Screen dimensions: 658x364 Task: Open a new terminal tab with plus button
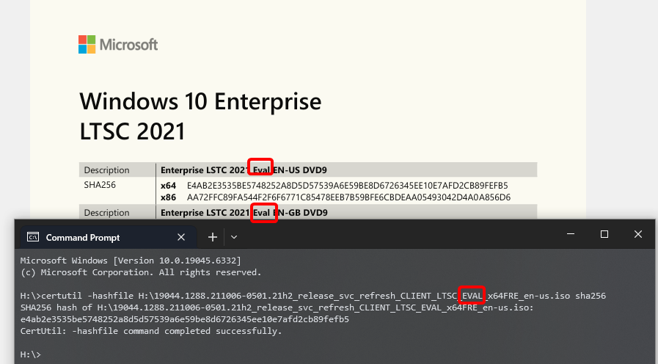click(213, 237)
